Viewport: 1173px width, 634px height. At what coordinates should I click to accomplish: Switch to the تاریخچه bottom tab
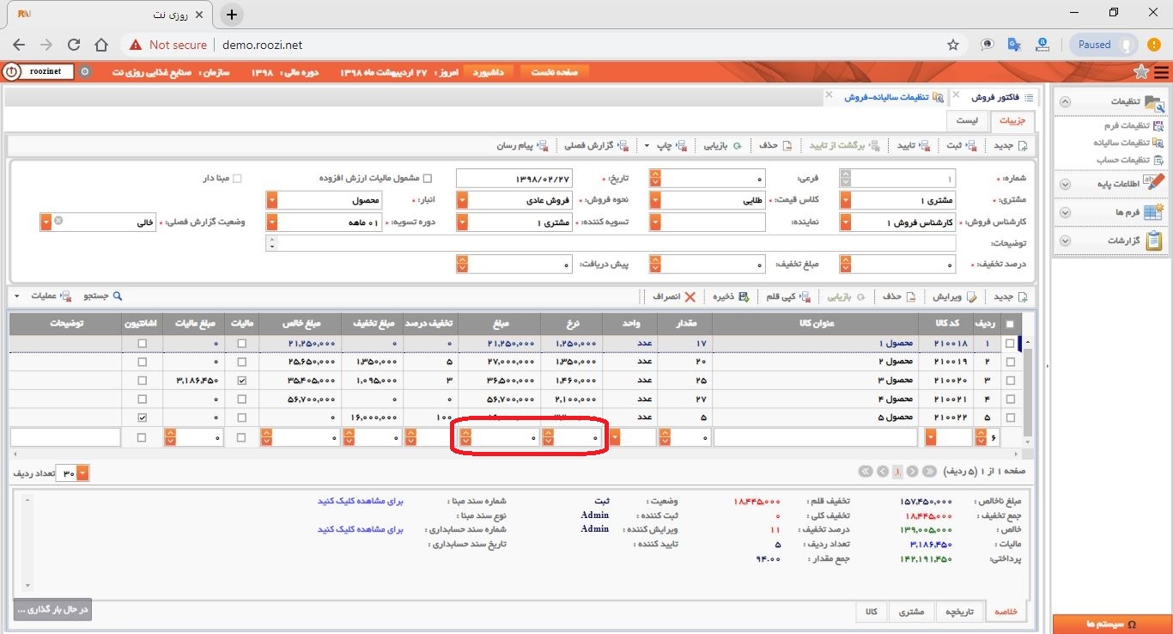[959, 612]
